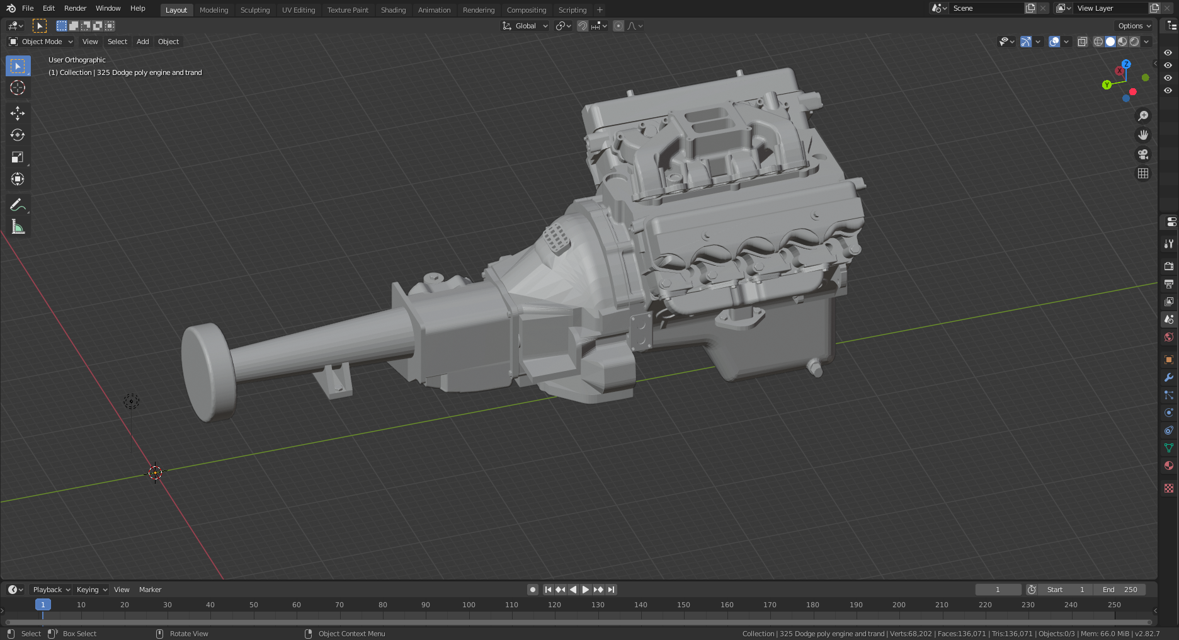Select the Scale tool

pos(18,157)
